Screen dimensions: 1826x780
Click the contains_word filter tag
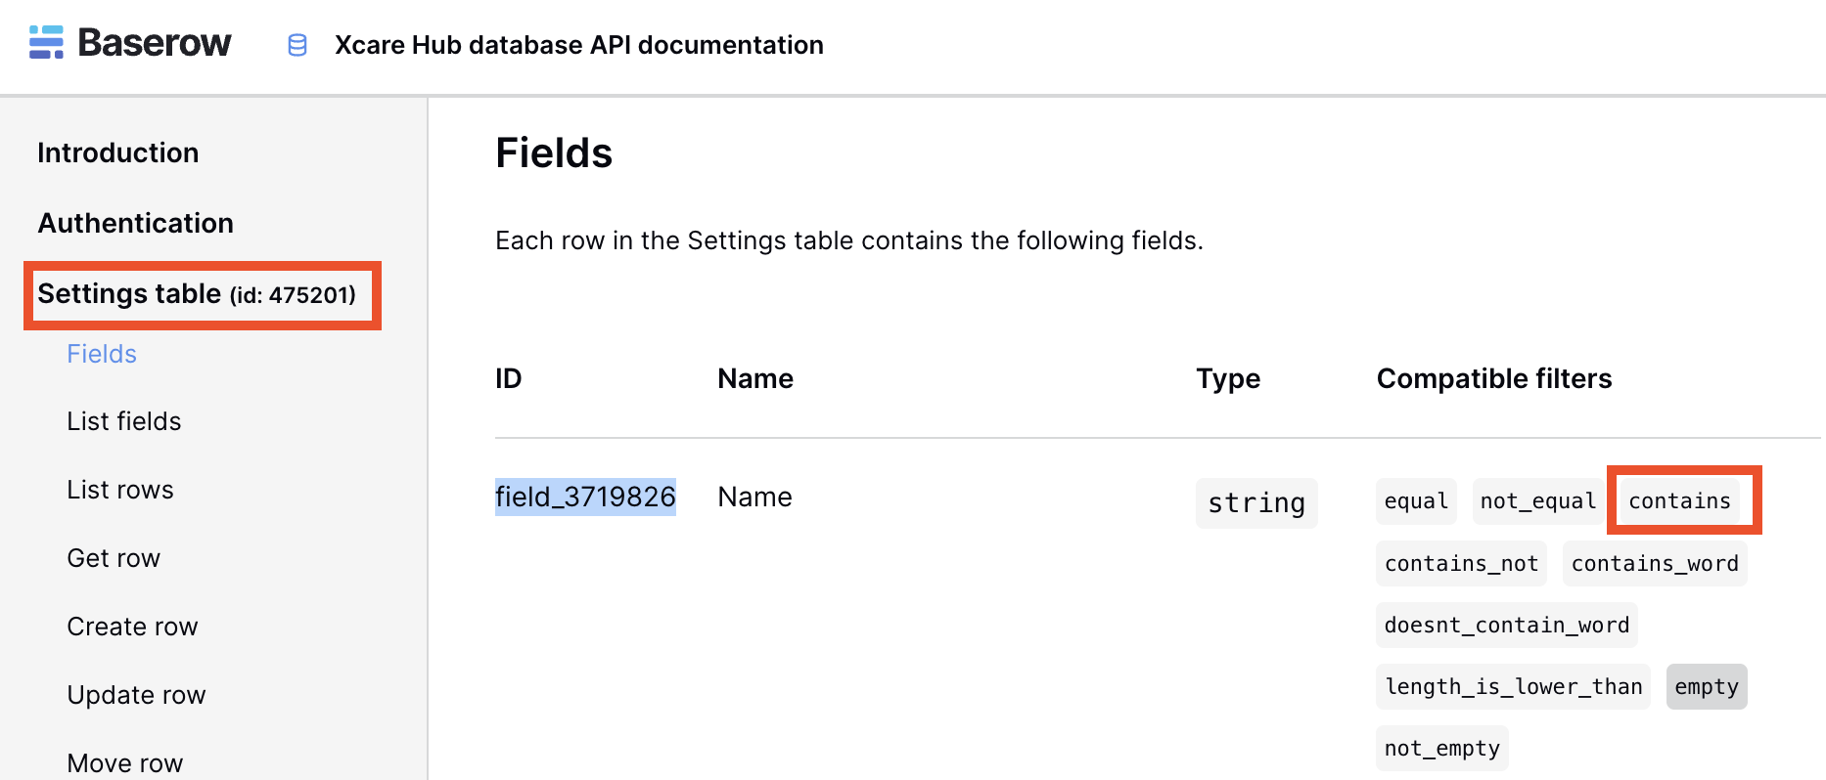pyautogui.click(x=1655, y=563)
